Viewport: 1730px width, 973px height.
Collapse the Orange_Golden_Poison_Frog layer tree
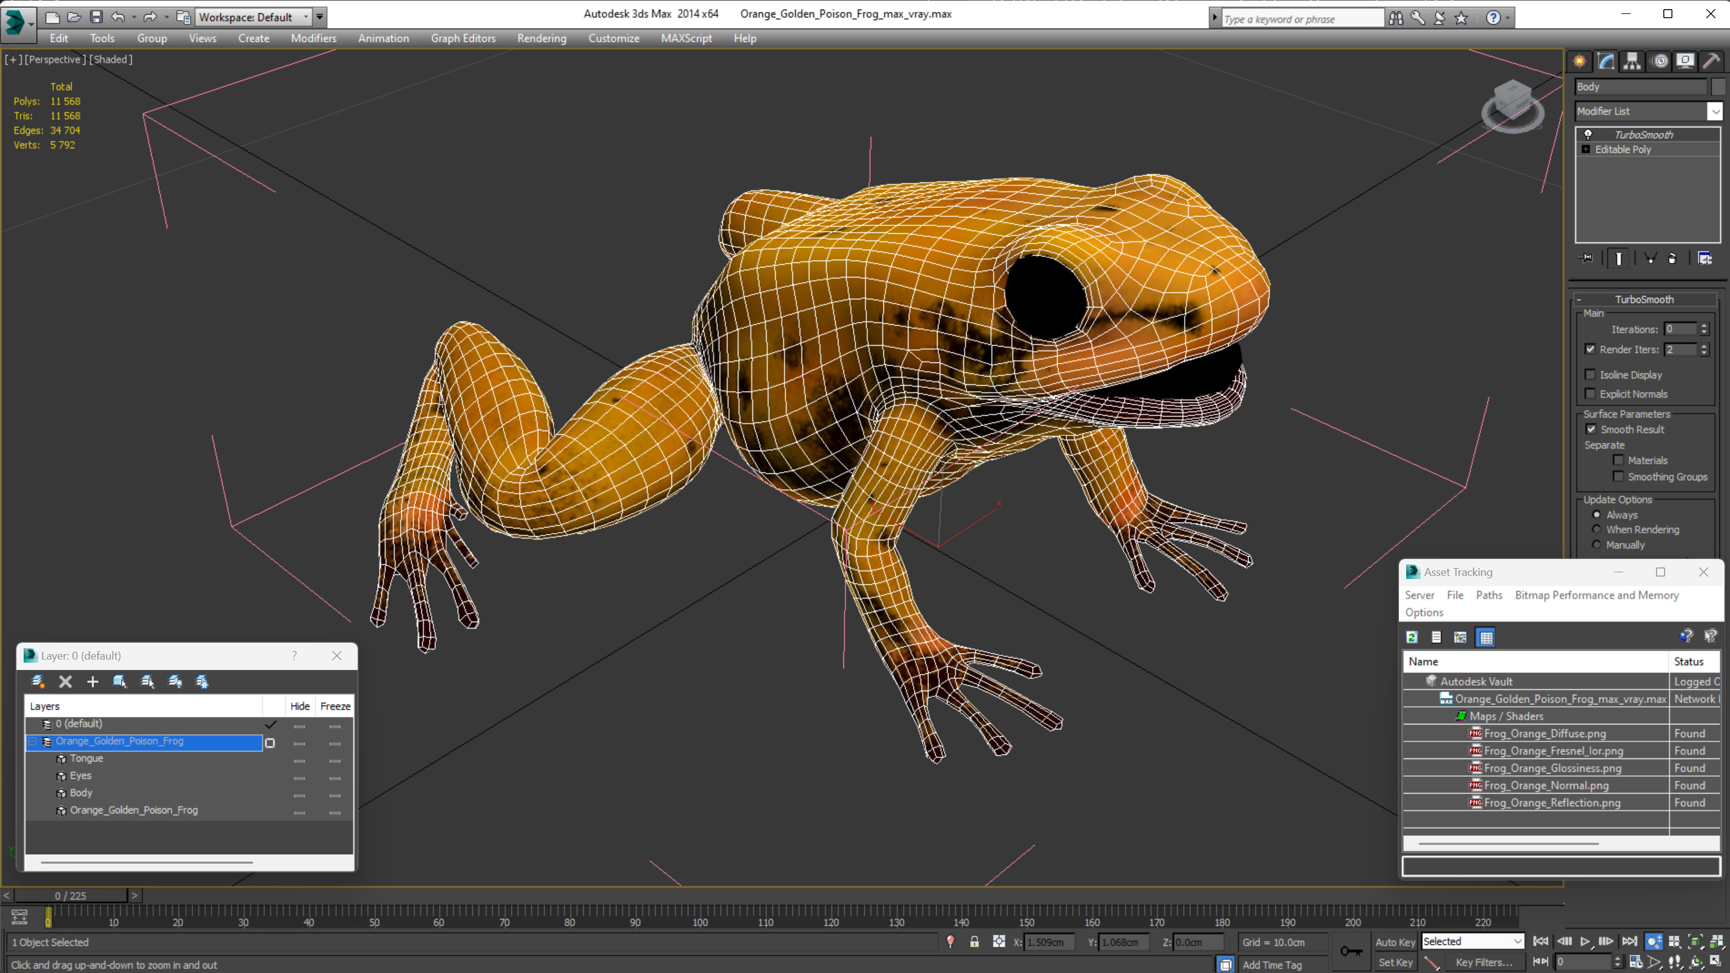click(x=32, y=741)
